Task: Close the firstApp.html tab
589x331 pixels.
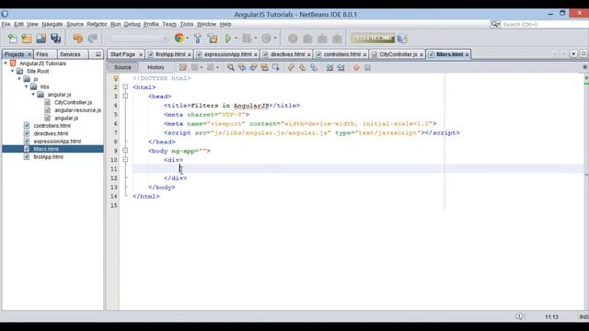Action: tap(190, 55)
